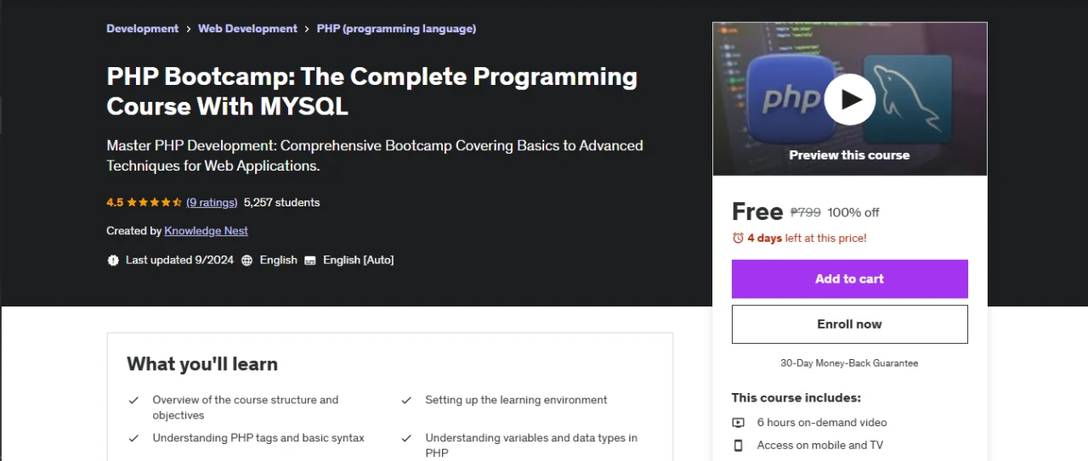Click Setting up the learning environment item
1088x461 pixels.
[x=516, y=400]
